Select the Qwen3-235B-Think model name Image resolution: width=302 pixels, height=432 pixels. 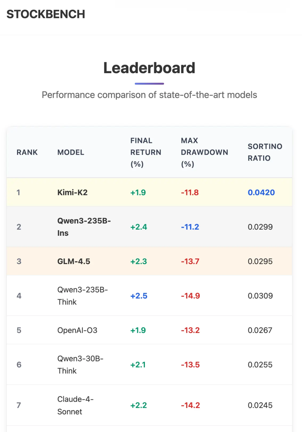point(82,296)
